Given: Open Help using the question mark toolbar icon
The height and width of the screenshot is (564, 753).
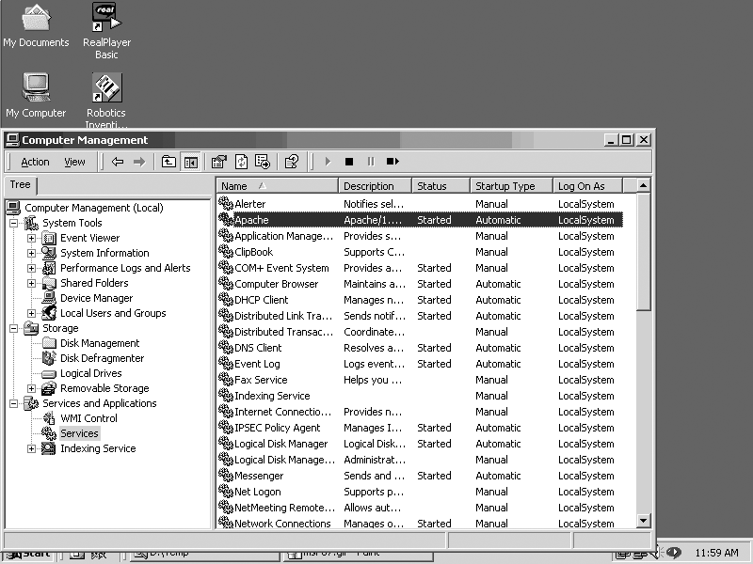Looking at the screenshot, I should (289, 162).
